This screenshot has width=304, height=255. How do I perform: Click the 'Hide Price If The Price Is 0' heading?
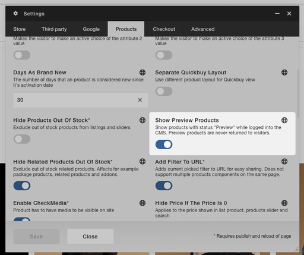[191, 203]
